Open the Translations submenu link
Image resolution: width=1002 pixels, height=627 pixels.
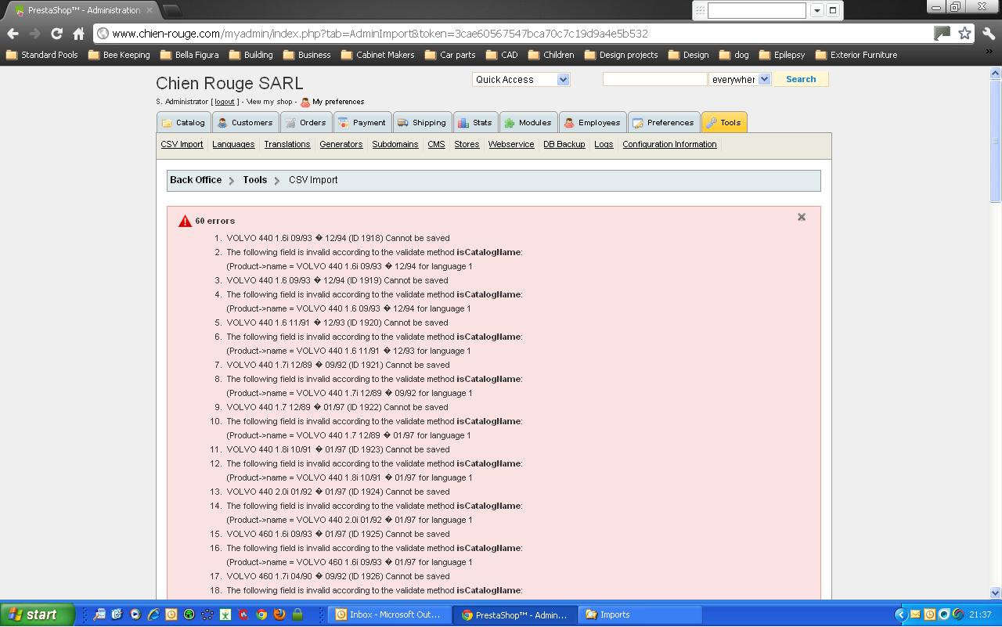click(287, 145)
